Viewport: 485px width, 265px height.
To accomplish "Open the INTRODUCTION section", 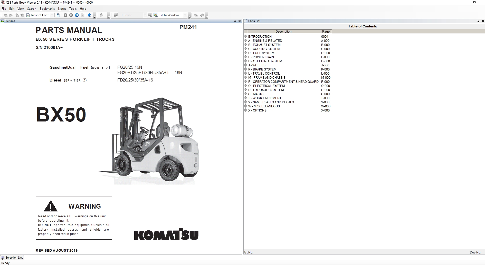I will pos(260,37).
